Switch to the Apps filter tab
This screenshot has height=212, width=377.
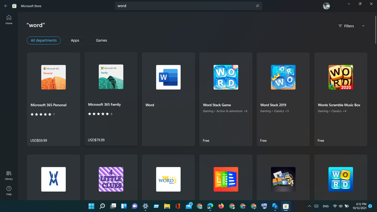coord(75,40)
